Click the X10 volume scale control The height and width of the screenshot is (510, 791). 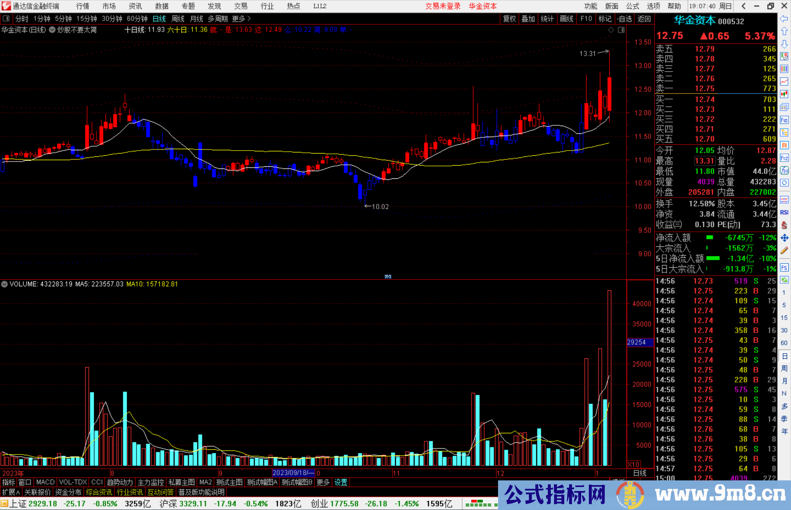tap(634, 464)
